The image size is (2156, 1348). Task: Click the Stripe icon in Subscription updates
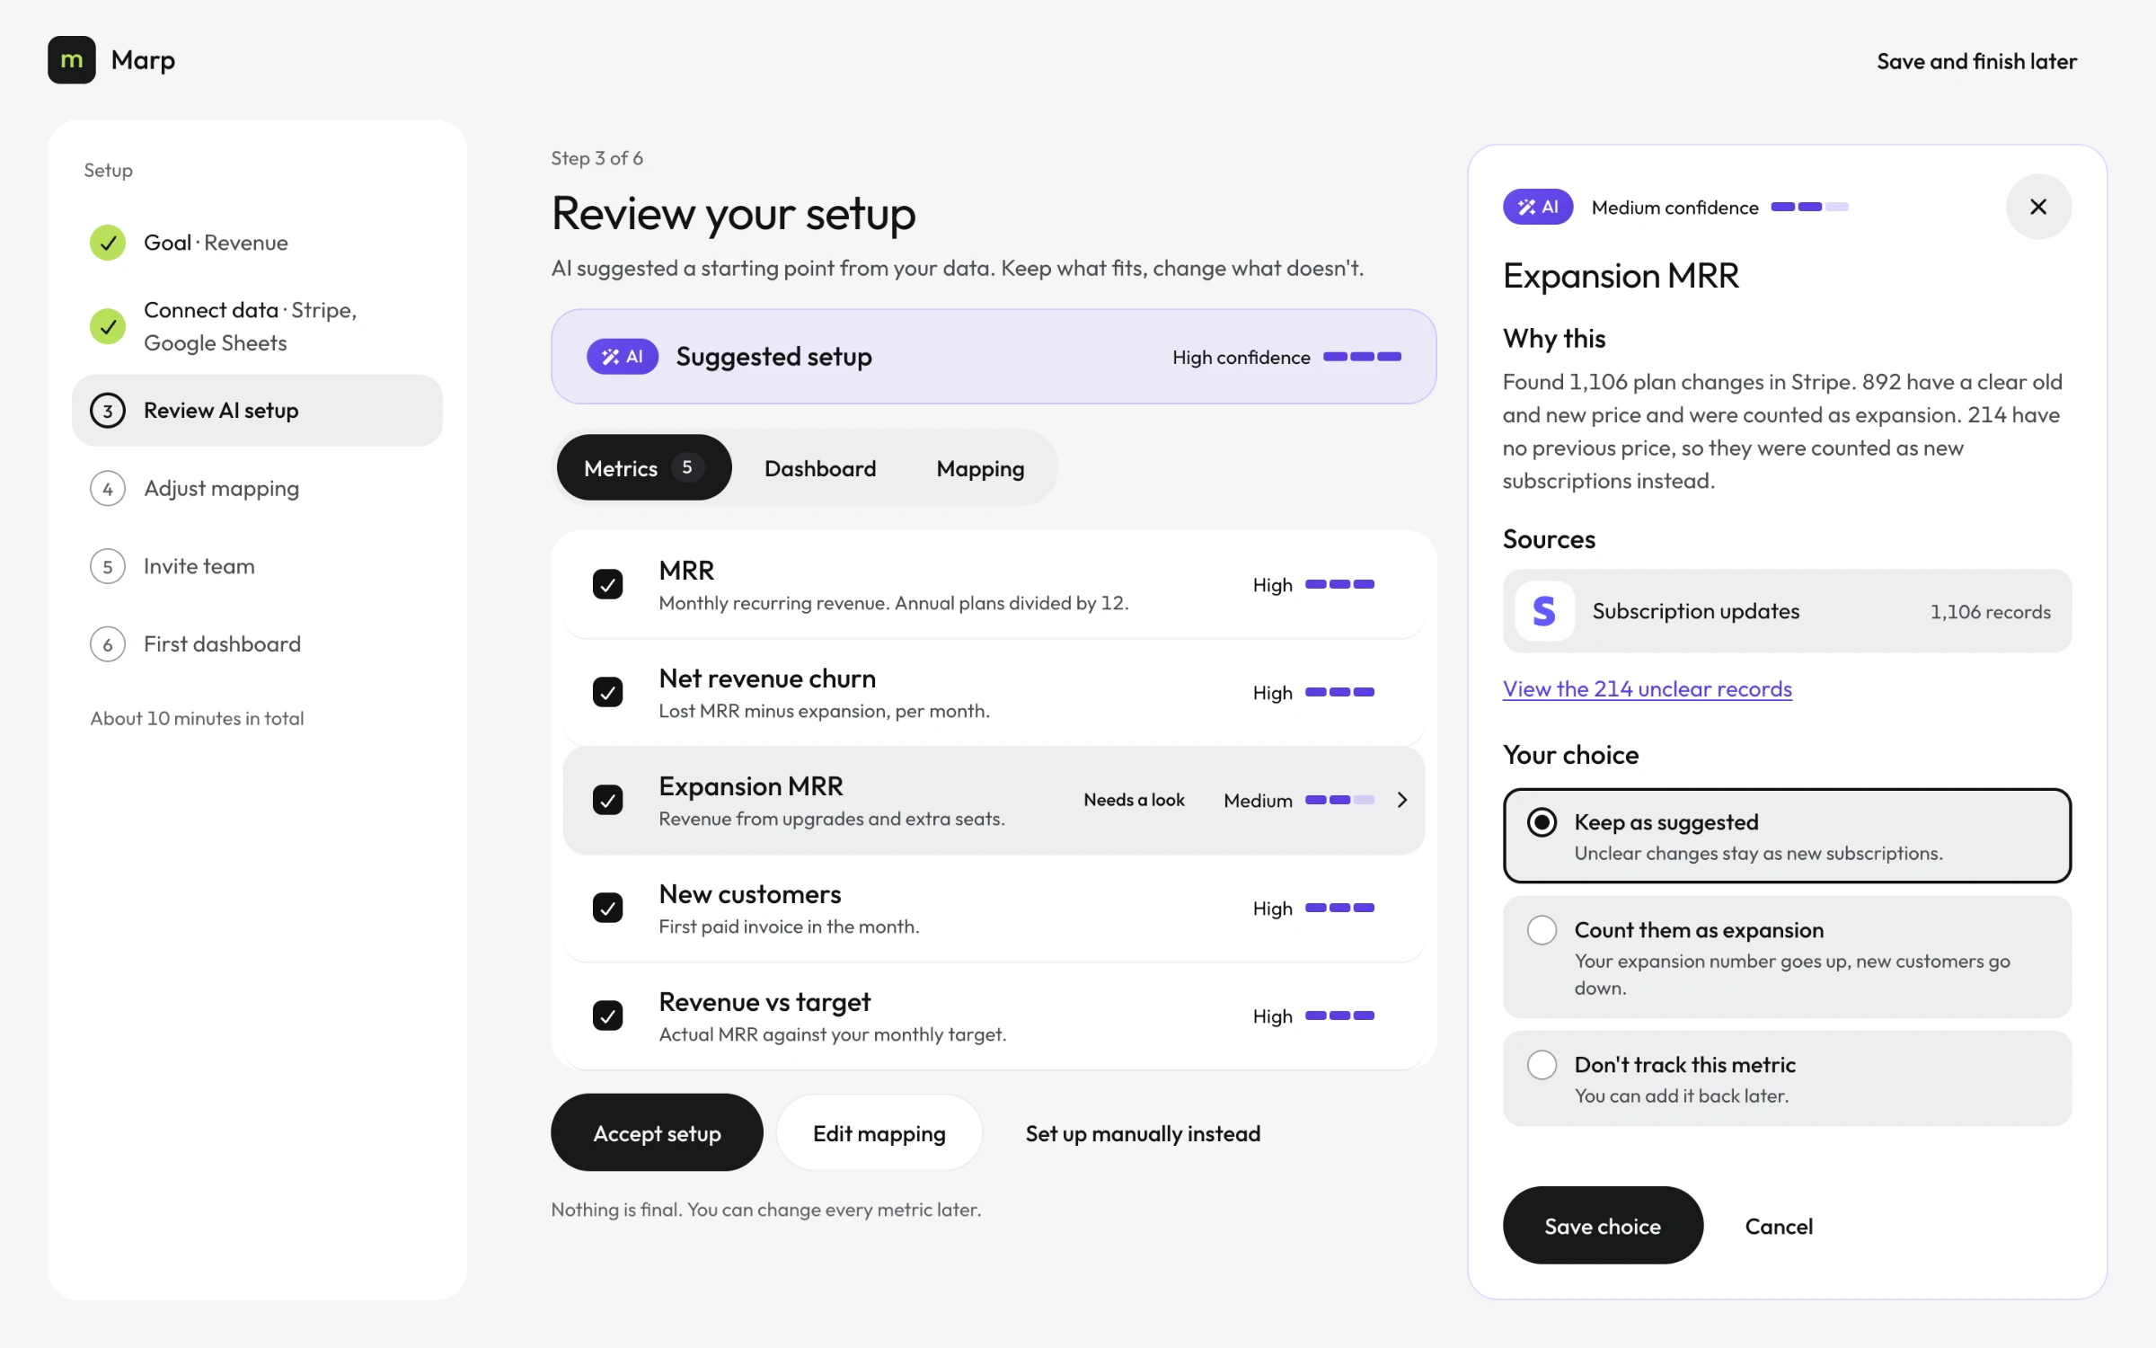pos(1544,611)
